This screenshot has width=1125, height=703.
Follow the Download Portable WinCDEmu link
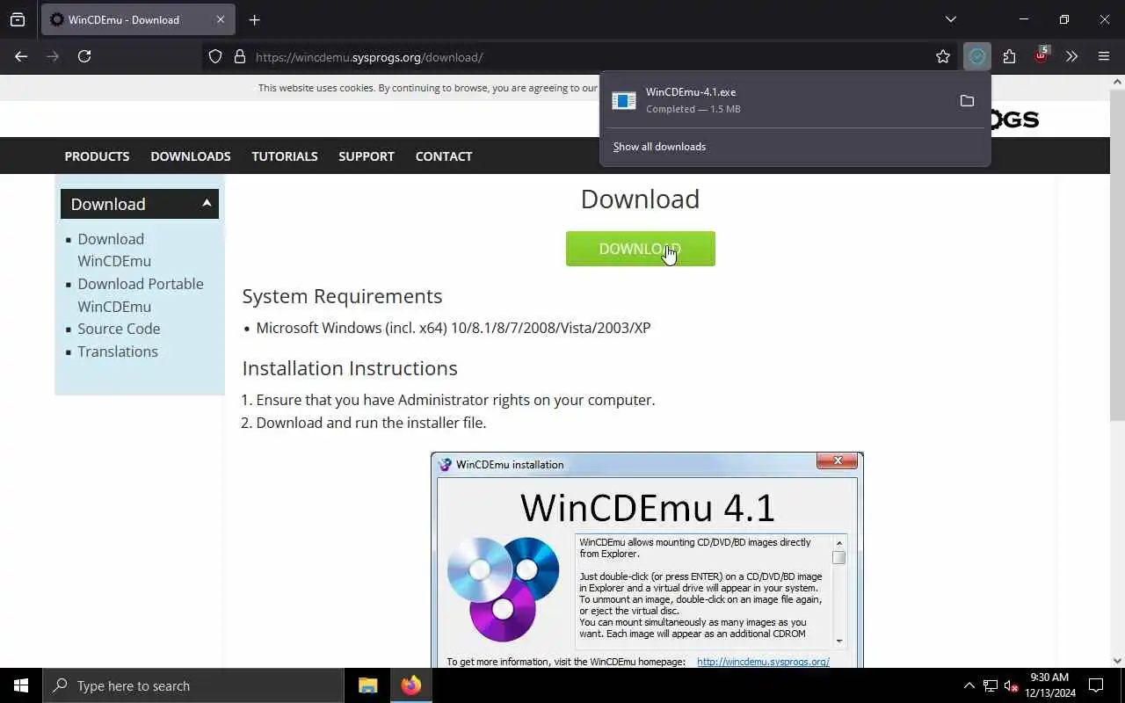141,295
